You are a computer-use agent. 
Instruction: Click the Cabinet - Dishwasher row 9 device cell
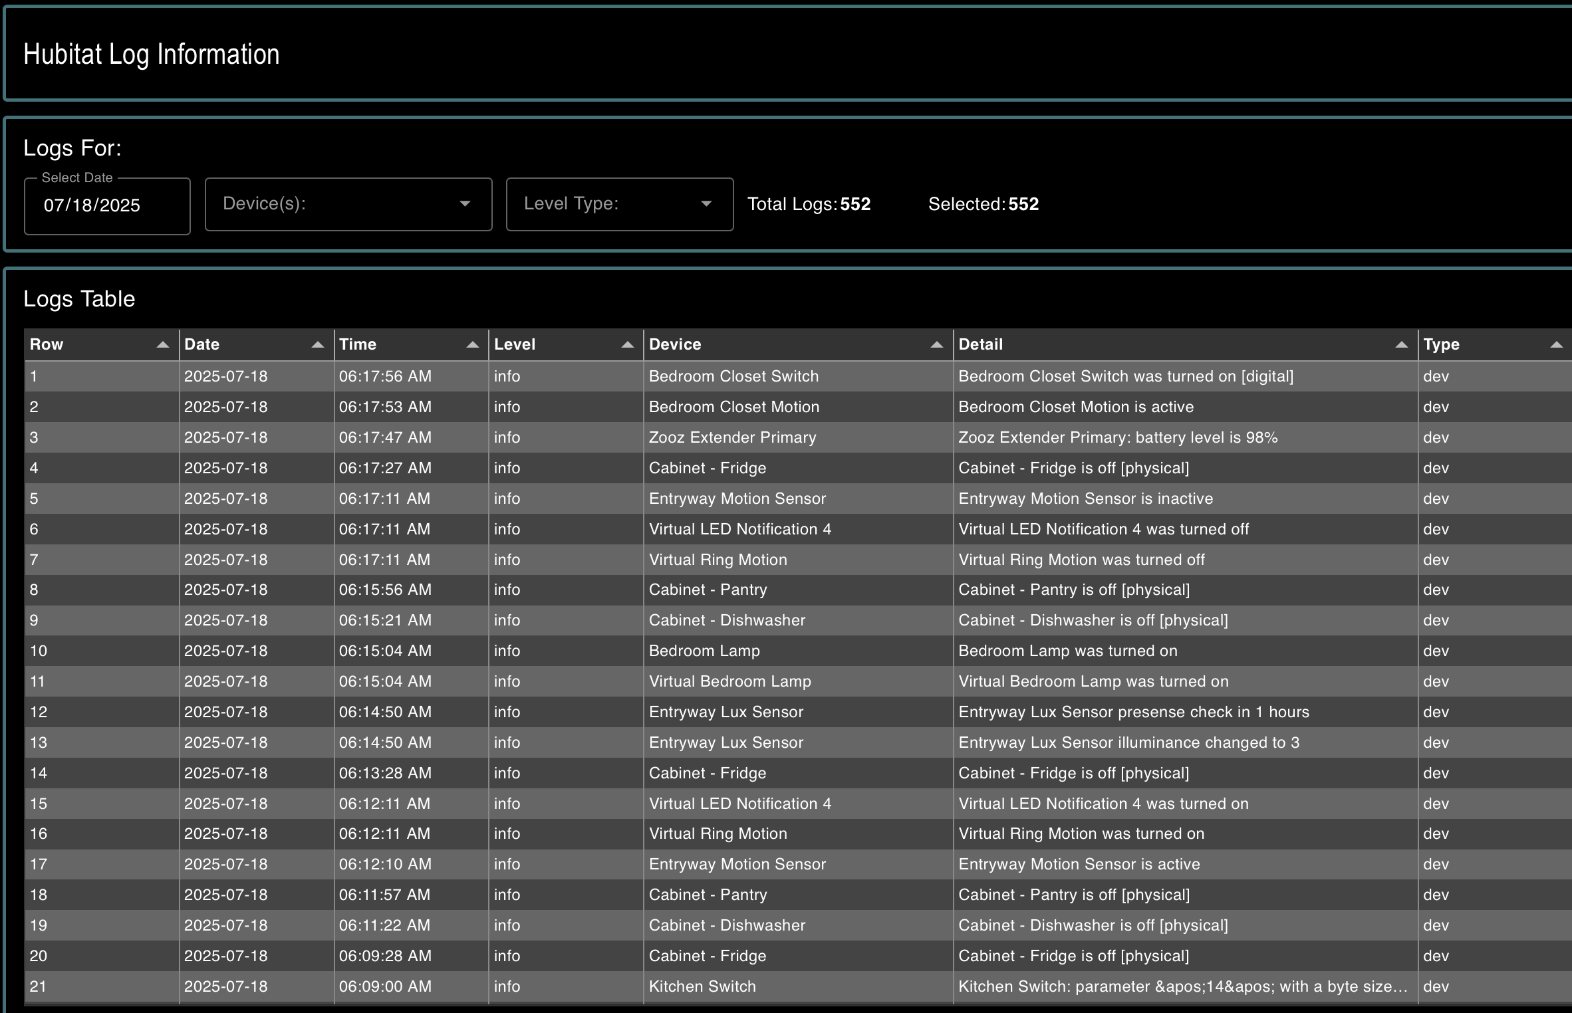(x=727, y=620)
